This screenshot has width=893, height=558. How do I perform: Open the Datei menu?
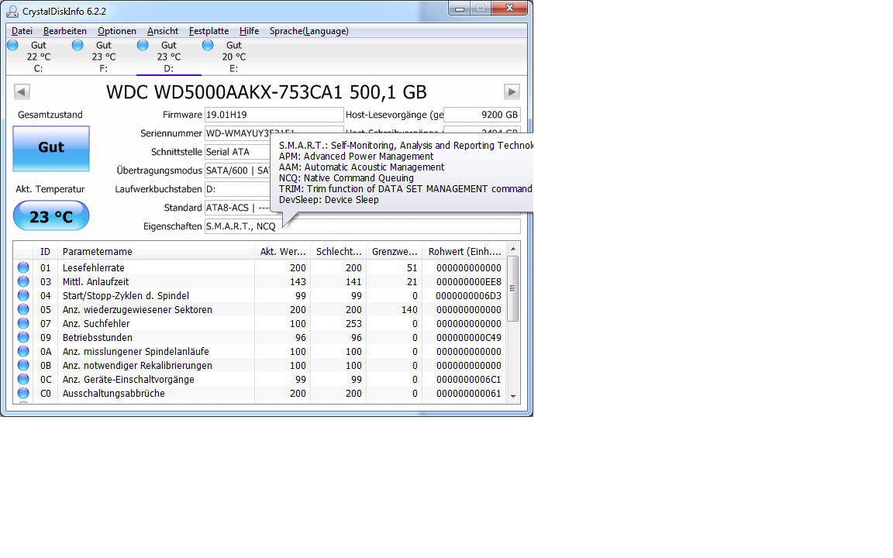coord(22,31)
